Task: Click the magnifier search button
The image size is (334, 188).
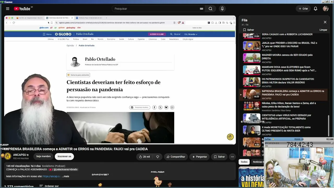Action: tap(210, 9)
